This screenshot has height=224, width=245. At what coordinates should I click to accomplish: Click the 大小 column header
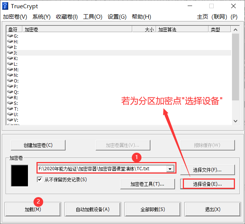tap(144, 29)
